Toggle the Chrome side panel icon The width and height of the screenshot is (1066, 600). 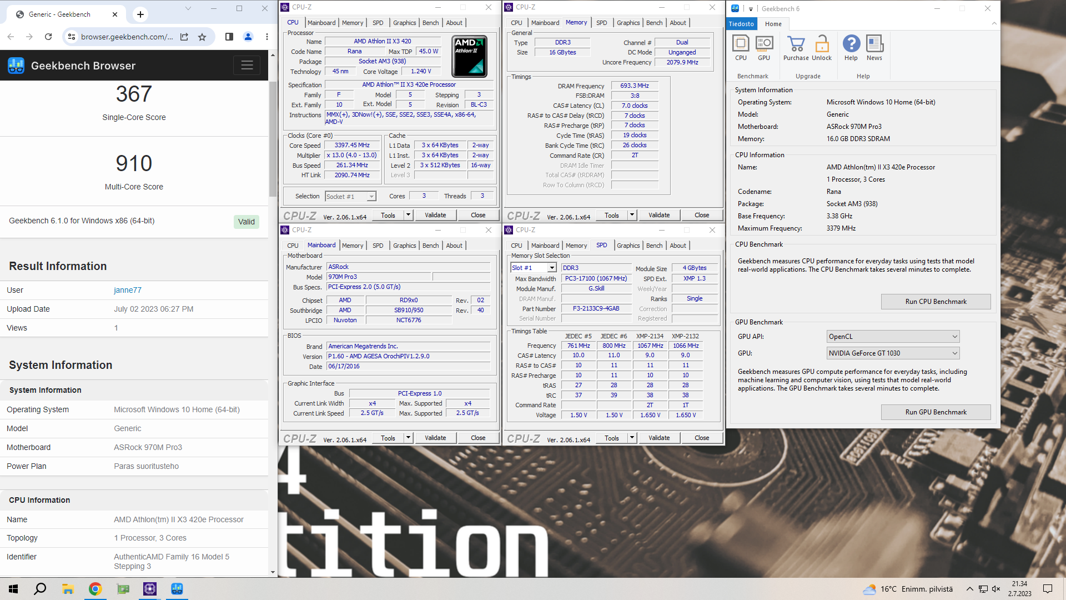click(x=229, y=37)
